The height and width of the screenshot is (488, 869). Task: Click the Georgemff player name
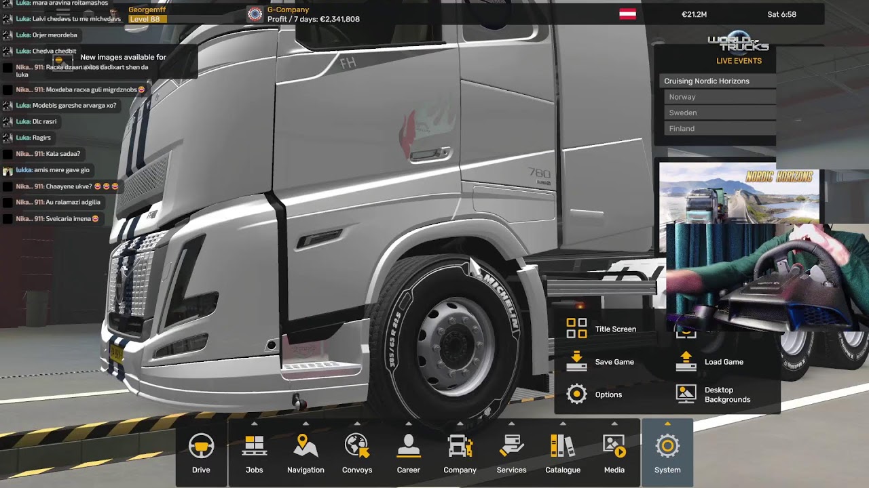147,9
